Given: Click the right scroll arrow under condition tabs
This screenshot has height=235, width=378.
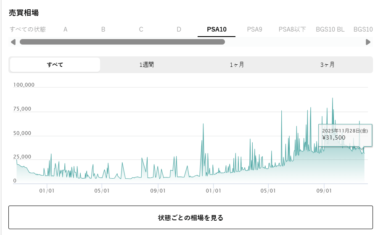Looking at the screenshot, I should [368, 42].
